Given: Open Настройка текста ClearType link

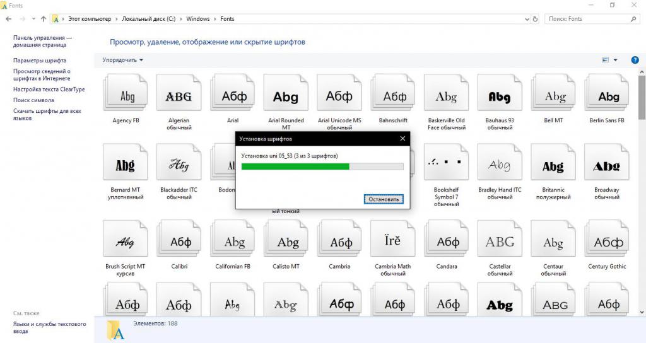Looking at the screenshot, I should (x=49, y=90).
